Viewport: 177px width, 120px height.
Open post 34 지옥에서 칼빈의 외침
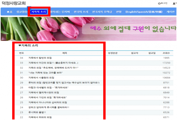[41, 58]
